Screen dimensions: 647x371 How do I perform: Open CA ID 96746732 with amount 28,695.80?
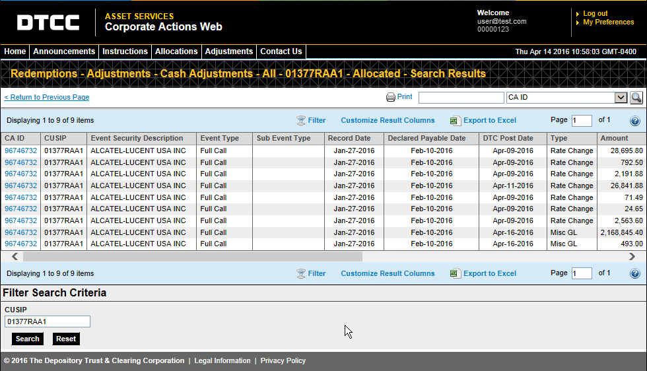tap(20, 151)
